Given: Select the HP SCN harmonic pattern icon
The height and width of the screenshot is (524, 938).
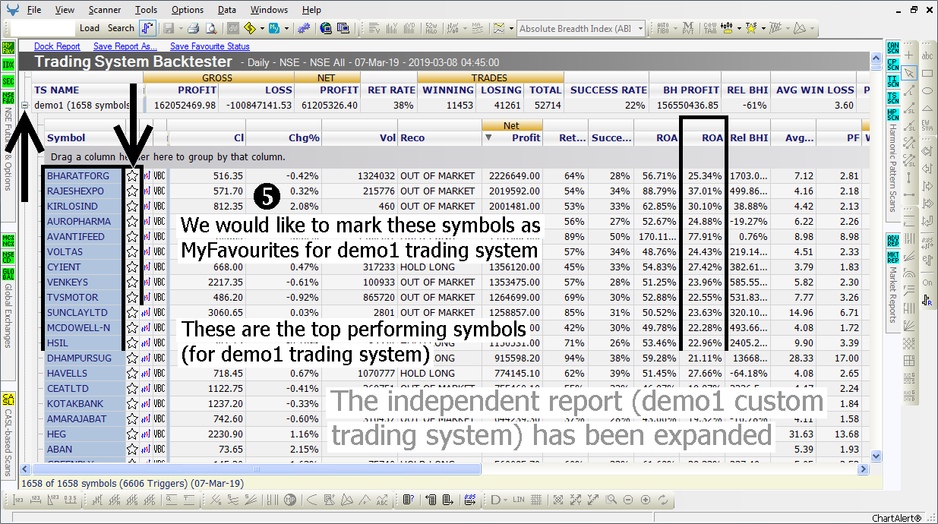Looking at the screenshot, I should click(x=892, y=115).
